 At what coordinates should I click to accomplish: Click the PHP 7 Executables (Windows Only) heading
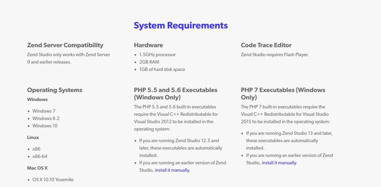point(283,94)
